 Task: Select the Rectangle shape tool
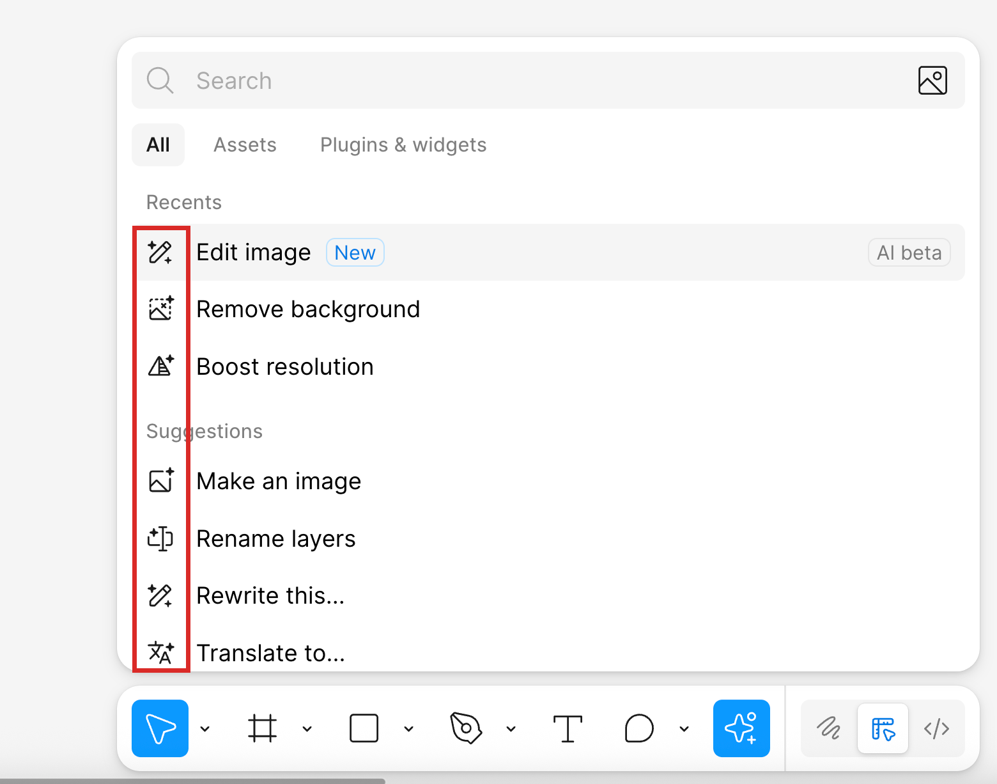pyautogui.click(x=364, y=728)
